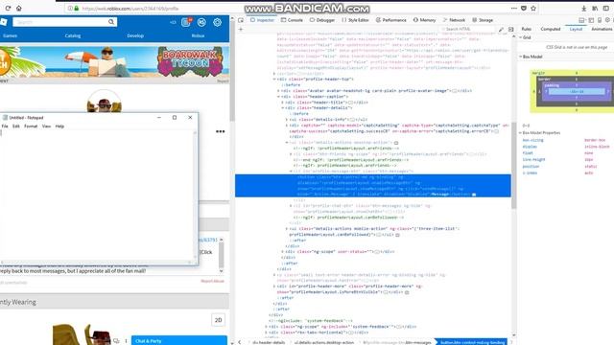This screenshot has width=614, height=345.
Task: Open the Storage tab
Action: [x=483, y=20]
